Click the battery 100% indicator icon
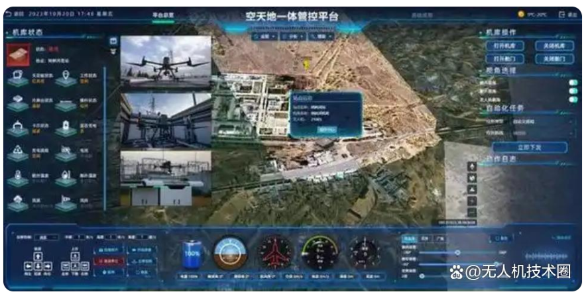The width and height of the screenshot is (586, 298). [x=193, y=253]
